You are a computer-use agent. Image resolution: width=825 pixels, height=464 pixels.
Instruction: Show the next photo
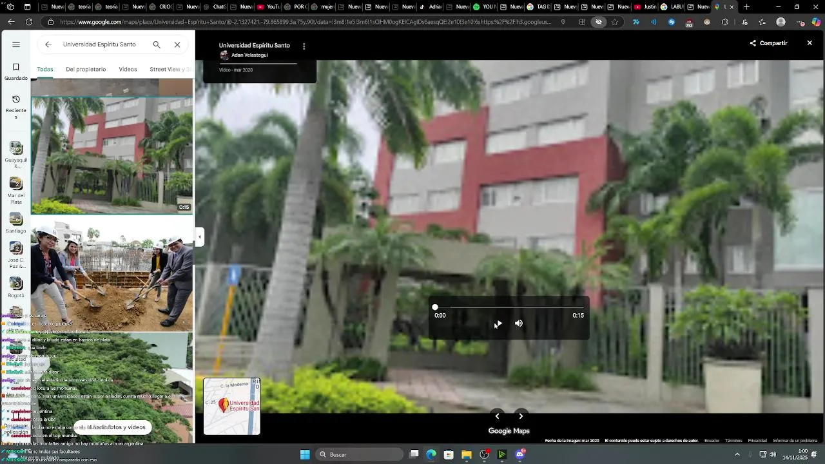[521, 416]
